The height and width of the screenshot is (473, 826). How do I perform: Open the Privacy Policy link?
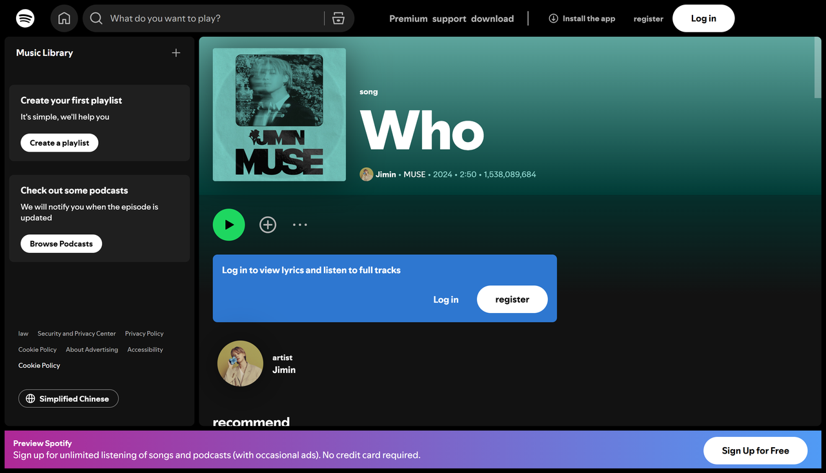tap(143, 334)
